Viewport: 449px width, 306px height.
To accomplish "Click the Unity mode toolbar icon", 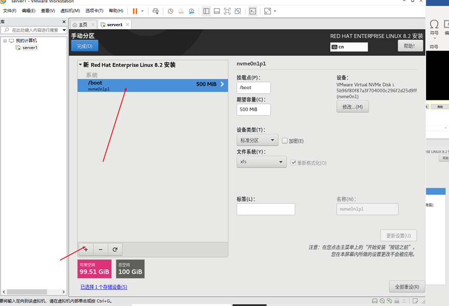I will (238, 11).
